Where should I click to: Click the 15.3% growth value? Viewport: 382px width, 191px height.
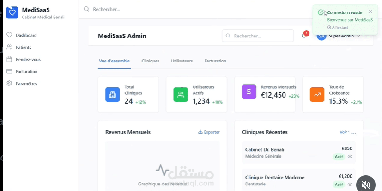click(339, 101)
